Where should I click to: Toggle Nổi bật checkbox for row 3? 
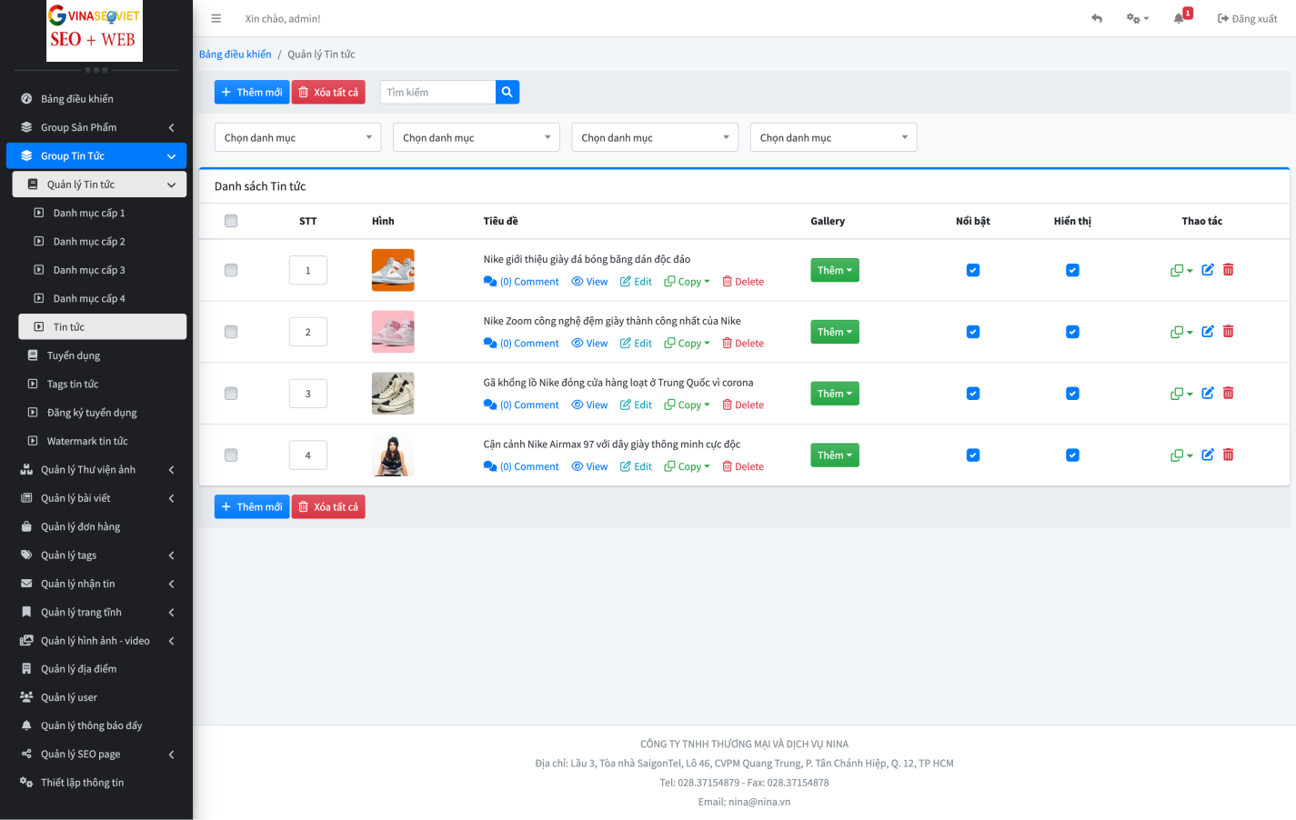[x=973, y=394]
